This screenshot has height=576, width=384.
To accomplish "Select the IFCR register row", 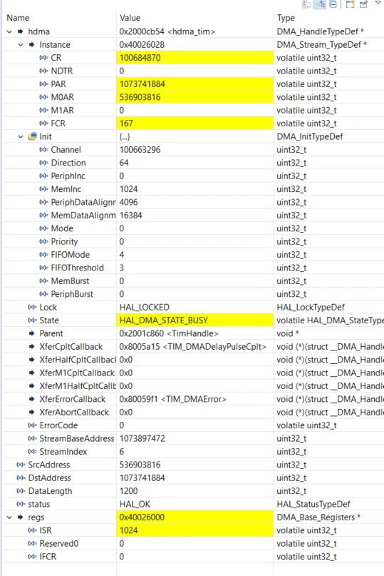I will (x=193, y=557).
